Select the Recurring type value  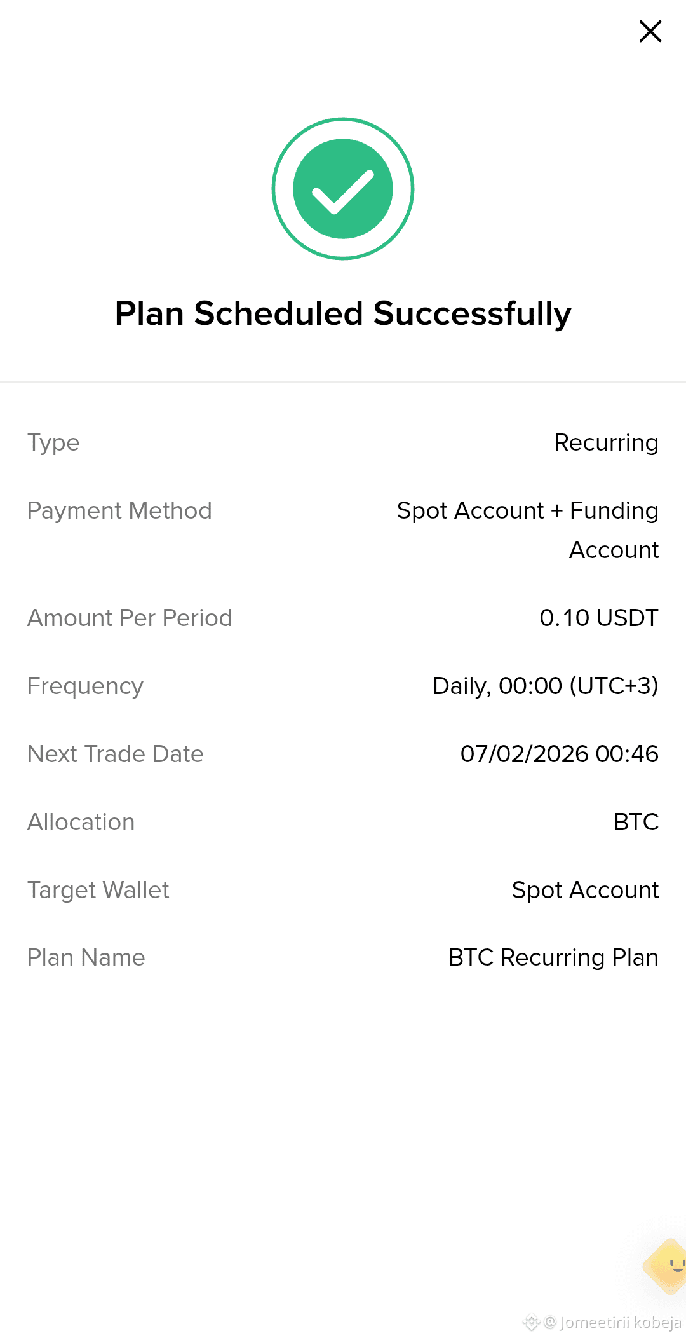coord(606,442)
